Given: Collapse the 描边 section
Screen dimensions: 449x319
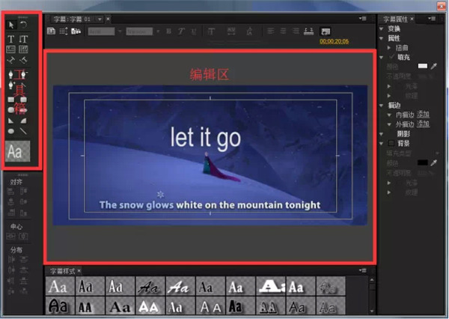Looking at the screenshot, I should coord(382,105).
